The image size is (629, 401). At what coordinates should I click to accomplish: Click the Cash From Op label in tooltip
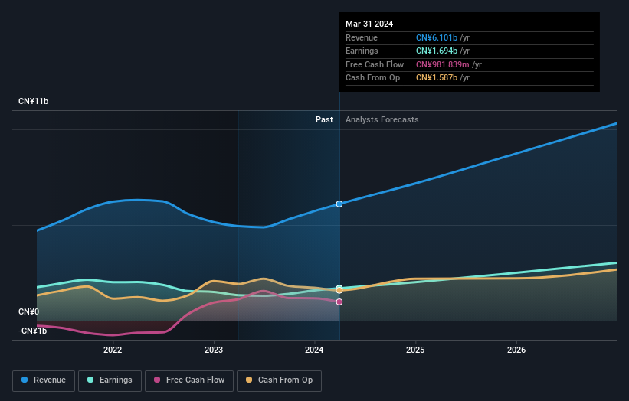372,78
